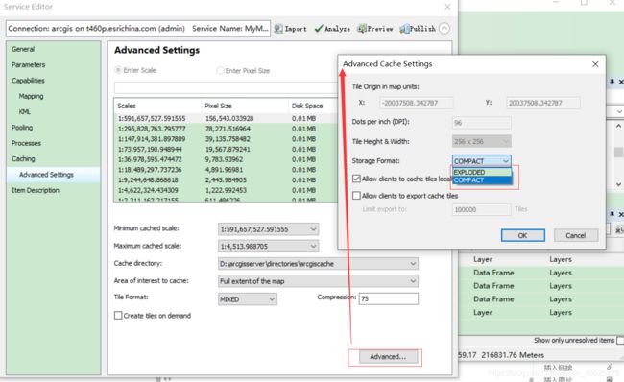The image size is (624, 382).
Task: Click the Advanced... button
Action: point(388,356)
